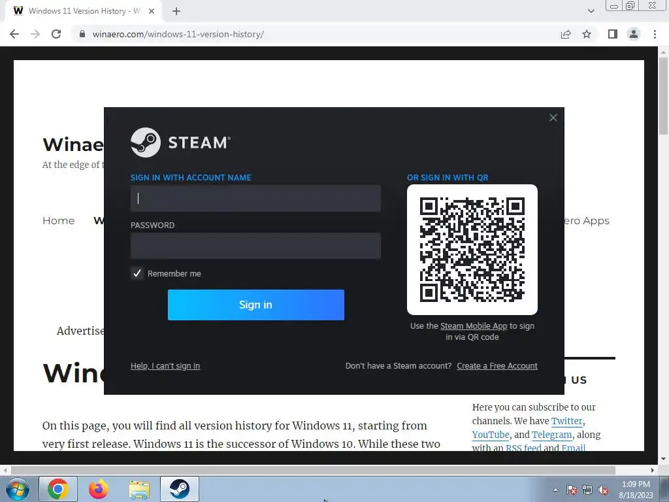The image size is (669, 502).
Task: Go forward in Chrome browser
Action: tap(35, 34)
